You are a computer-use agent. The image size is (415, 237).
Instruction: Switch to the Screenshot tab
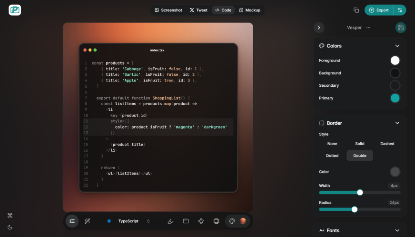[168, 10]
